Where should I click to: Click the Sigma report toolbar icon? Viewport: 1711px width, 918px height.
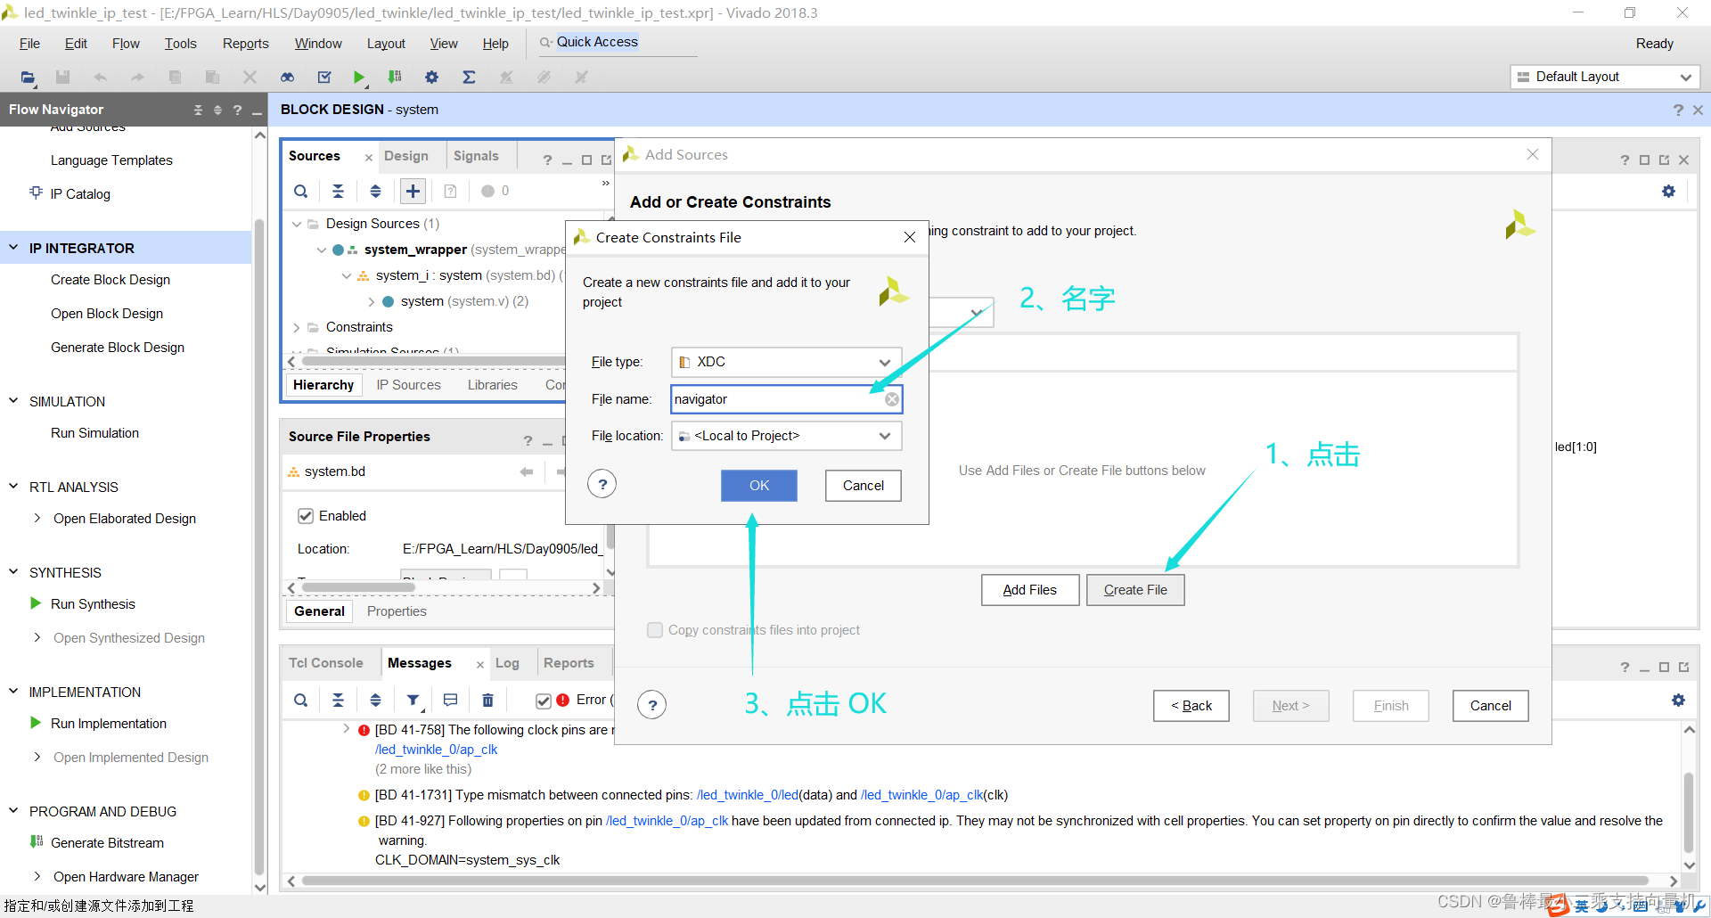point(469,78)
